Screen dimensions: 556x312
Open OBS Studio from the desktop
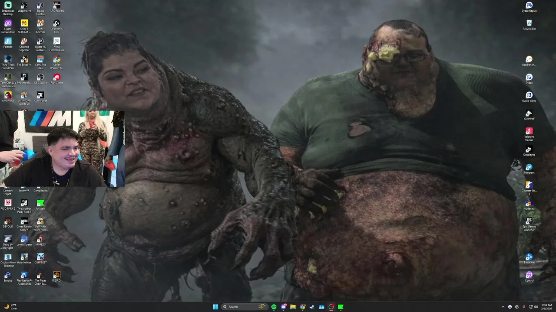40,79
